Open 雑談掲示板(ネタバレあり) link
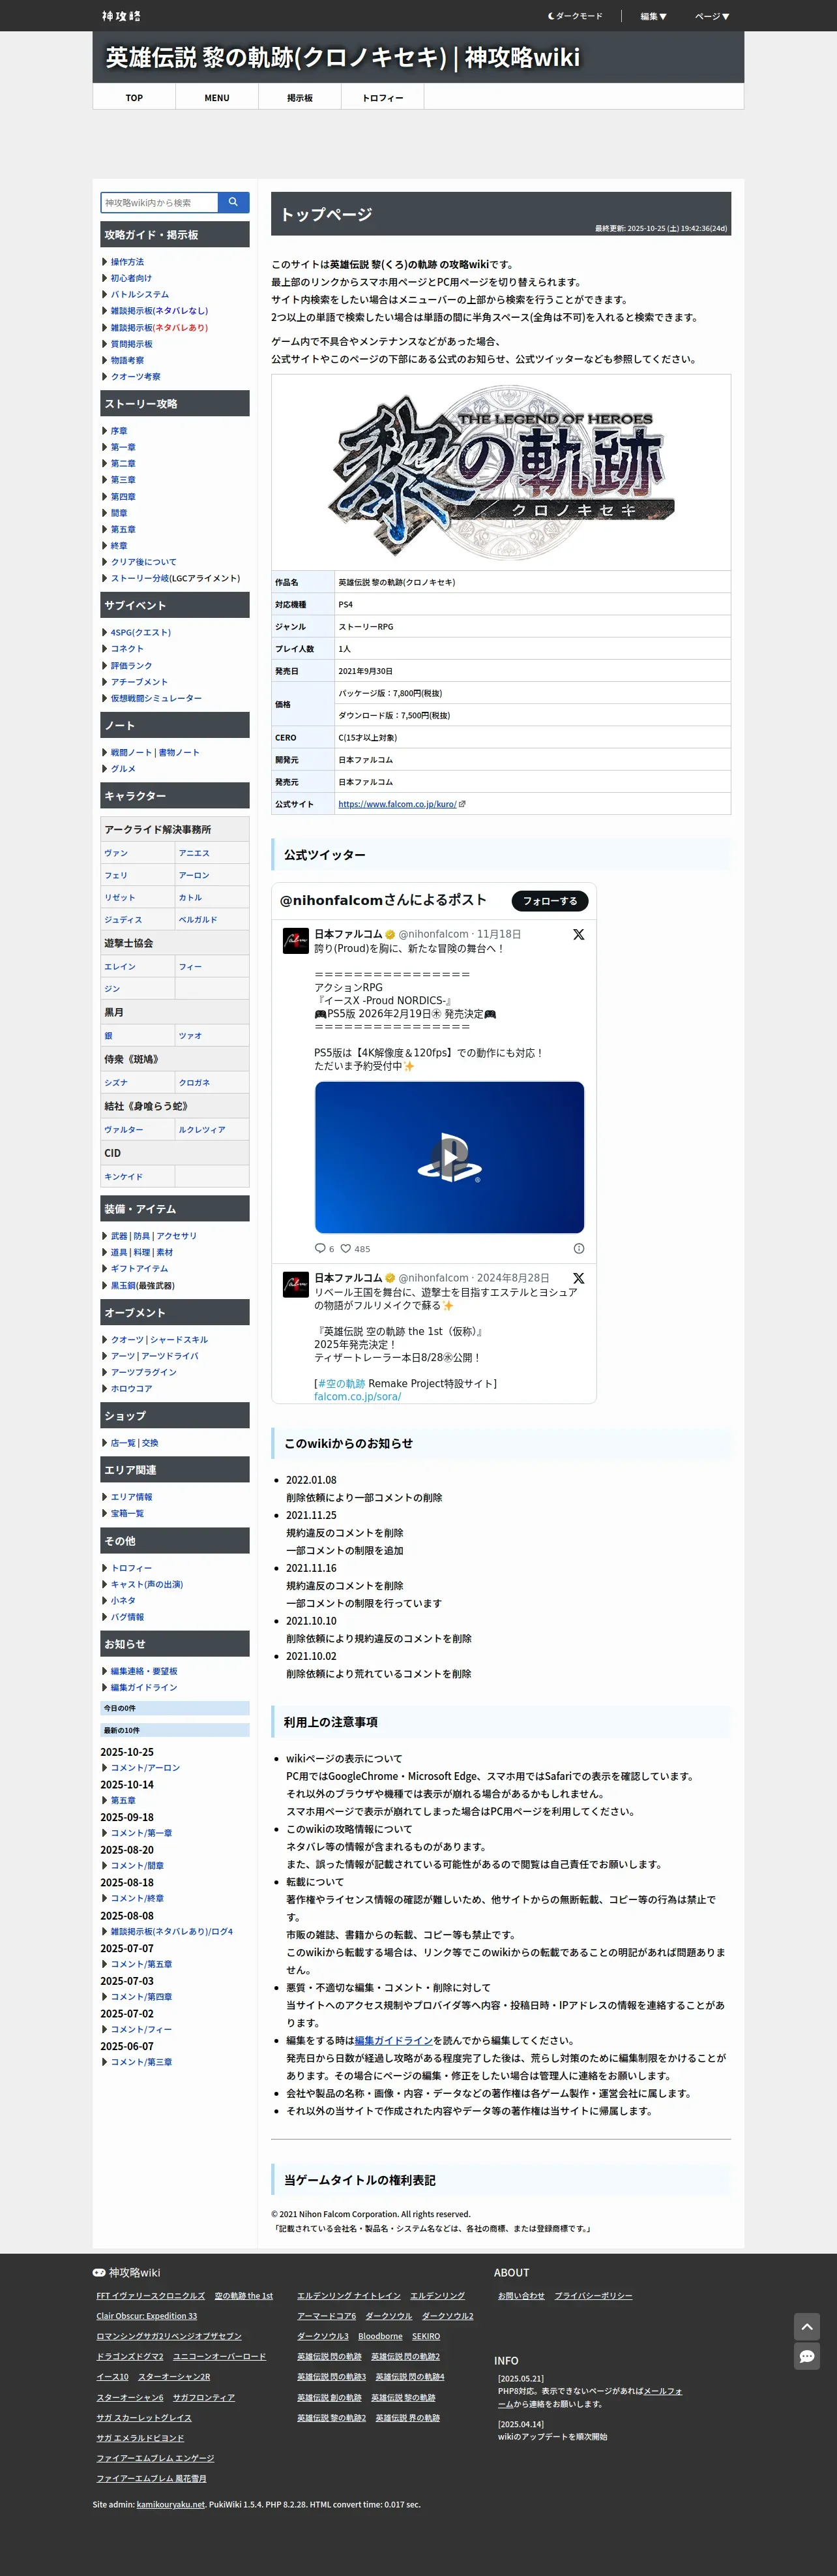 159,328
